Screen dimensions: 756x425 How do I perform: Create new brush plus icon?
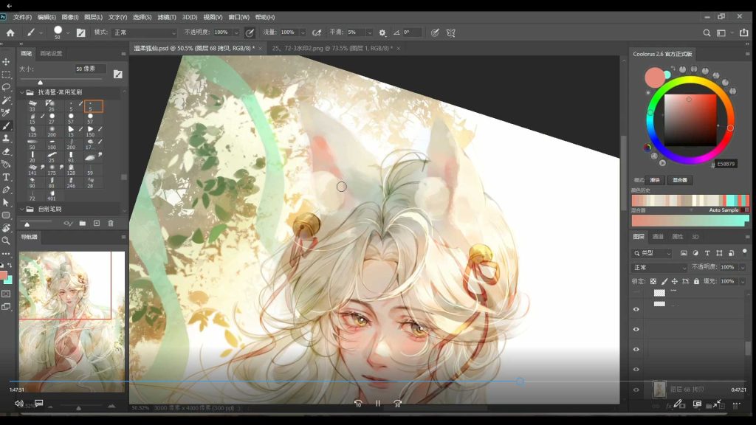(97, 223)
